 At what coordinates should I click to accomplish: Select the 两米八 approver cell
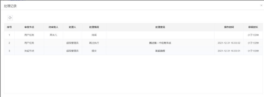click(x=53, y=35)
